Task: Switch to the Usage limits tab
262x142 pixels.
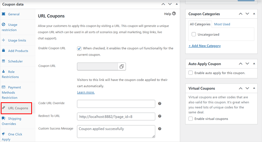Action: [18, 40]
